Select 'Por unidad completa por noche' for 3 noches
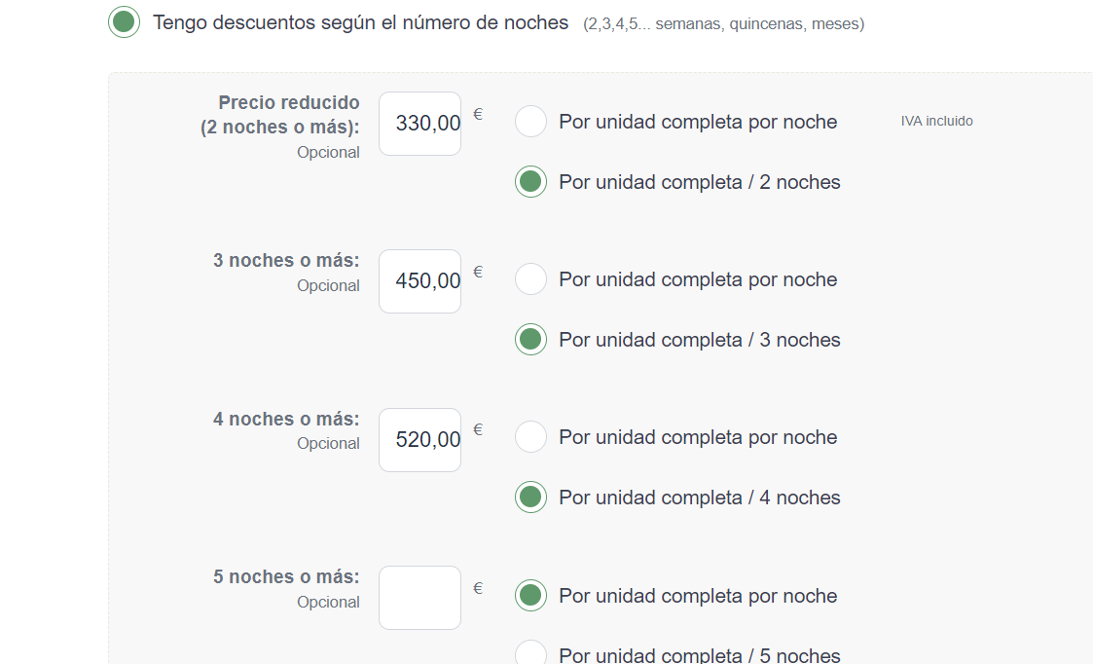Viewport: 1093px width, 664px height. (x=530, y=279)
